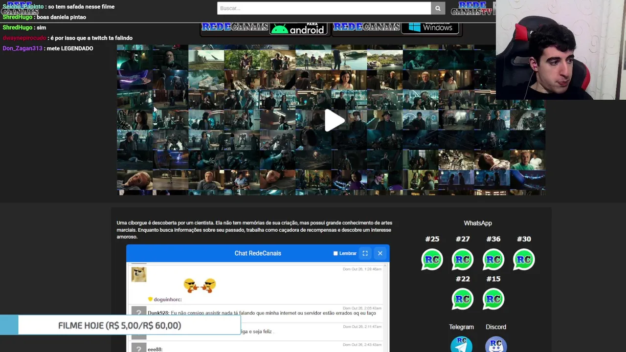This screenshot has width=626, height=352.
Task: Click the RedeCanais TV logo top right
Action: 472,8
